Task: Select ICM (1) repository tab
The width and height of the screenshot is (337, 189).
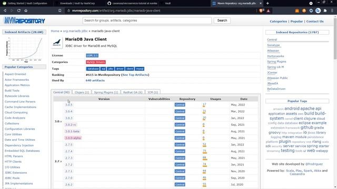Action: 153,92
